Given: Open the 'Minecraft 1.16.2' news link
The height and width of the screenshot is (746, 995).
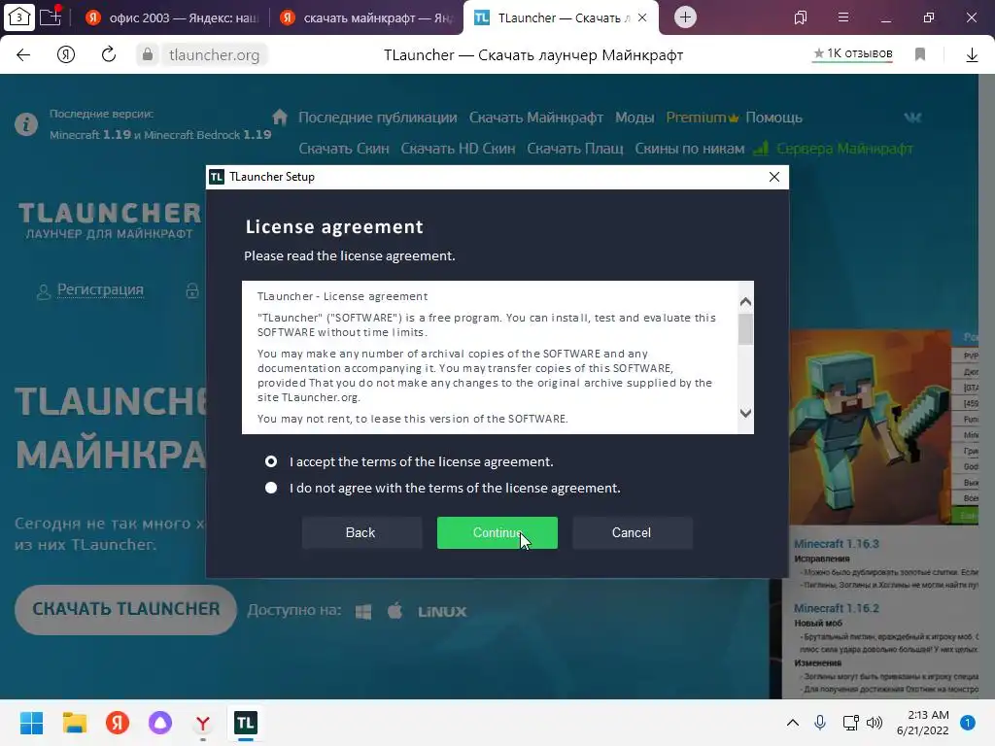Looking at the screenshot, I should click(837, 608).
